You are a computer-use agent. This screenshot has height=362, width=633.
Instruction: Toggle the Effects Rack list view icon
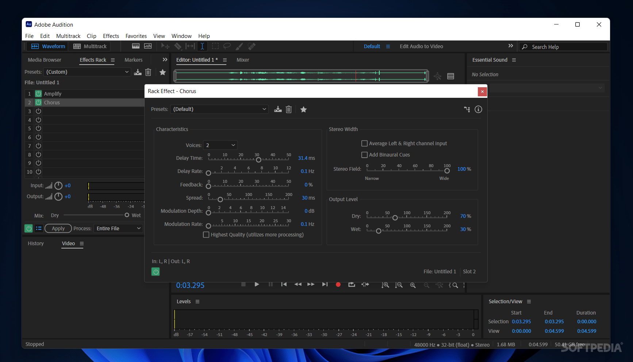click(x=39, y=228)
